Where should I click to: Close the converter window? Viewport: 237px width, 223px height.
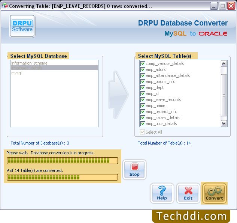click(231, 6)
